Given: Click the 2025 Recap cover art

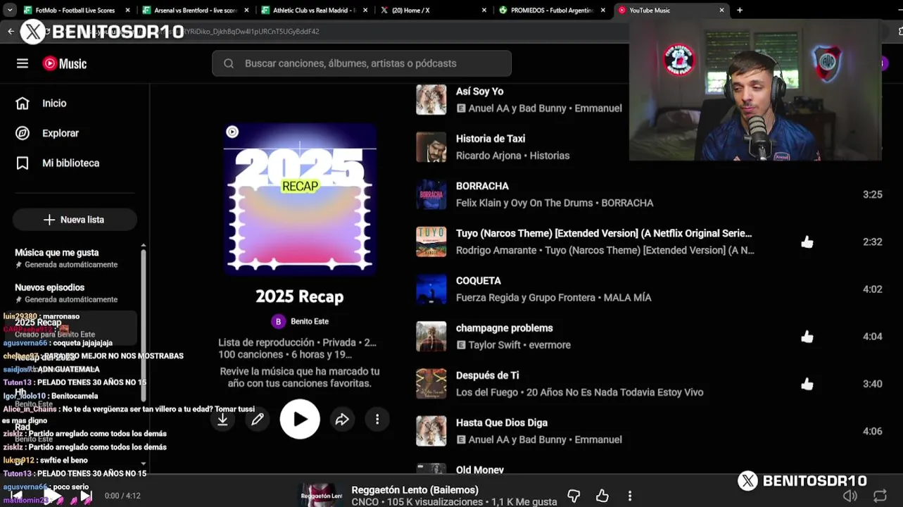Looking at the screenshot, I should (x=300, y=199).
